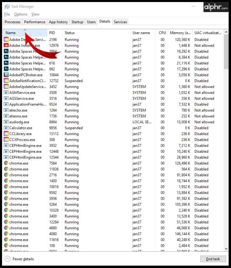Select AdobeUpdateService icon with PID 3452
Screen dimensions: 231x268
pos(6,87)
